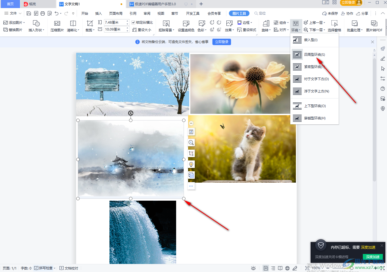Image resolution: width=387 pixels, height=272 pixels.
Task: Click Document Proofread (文档校对) in status bar
Action: coord(69,268)
